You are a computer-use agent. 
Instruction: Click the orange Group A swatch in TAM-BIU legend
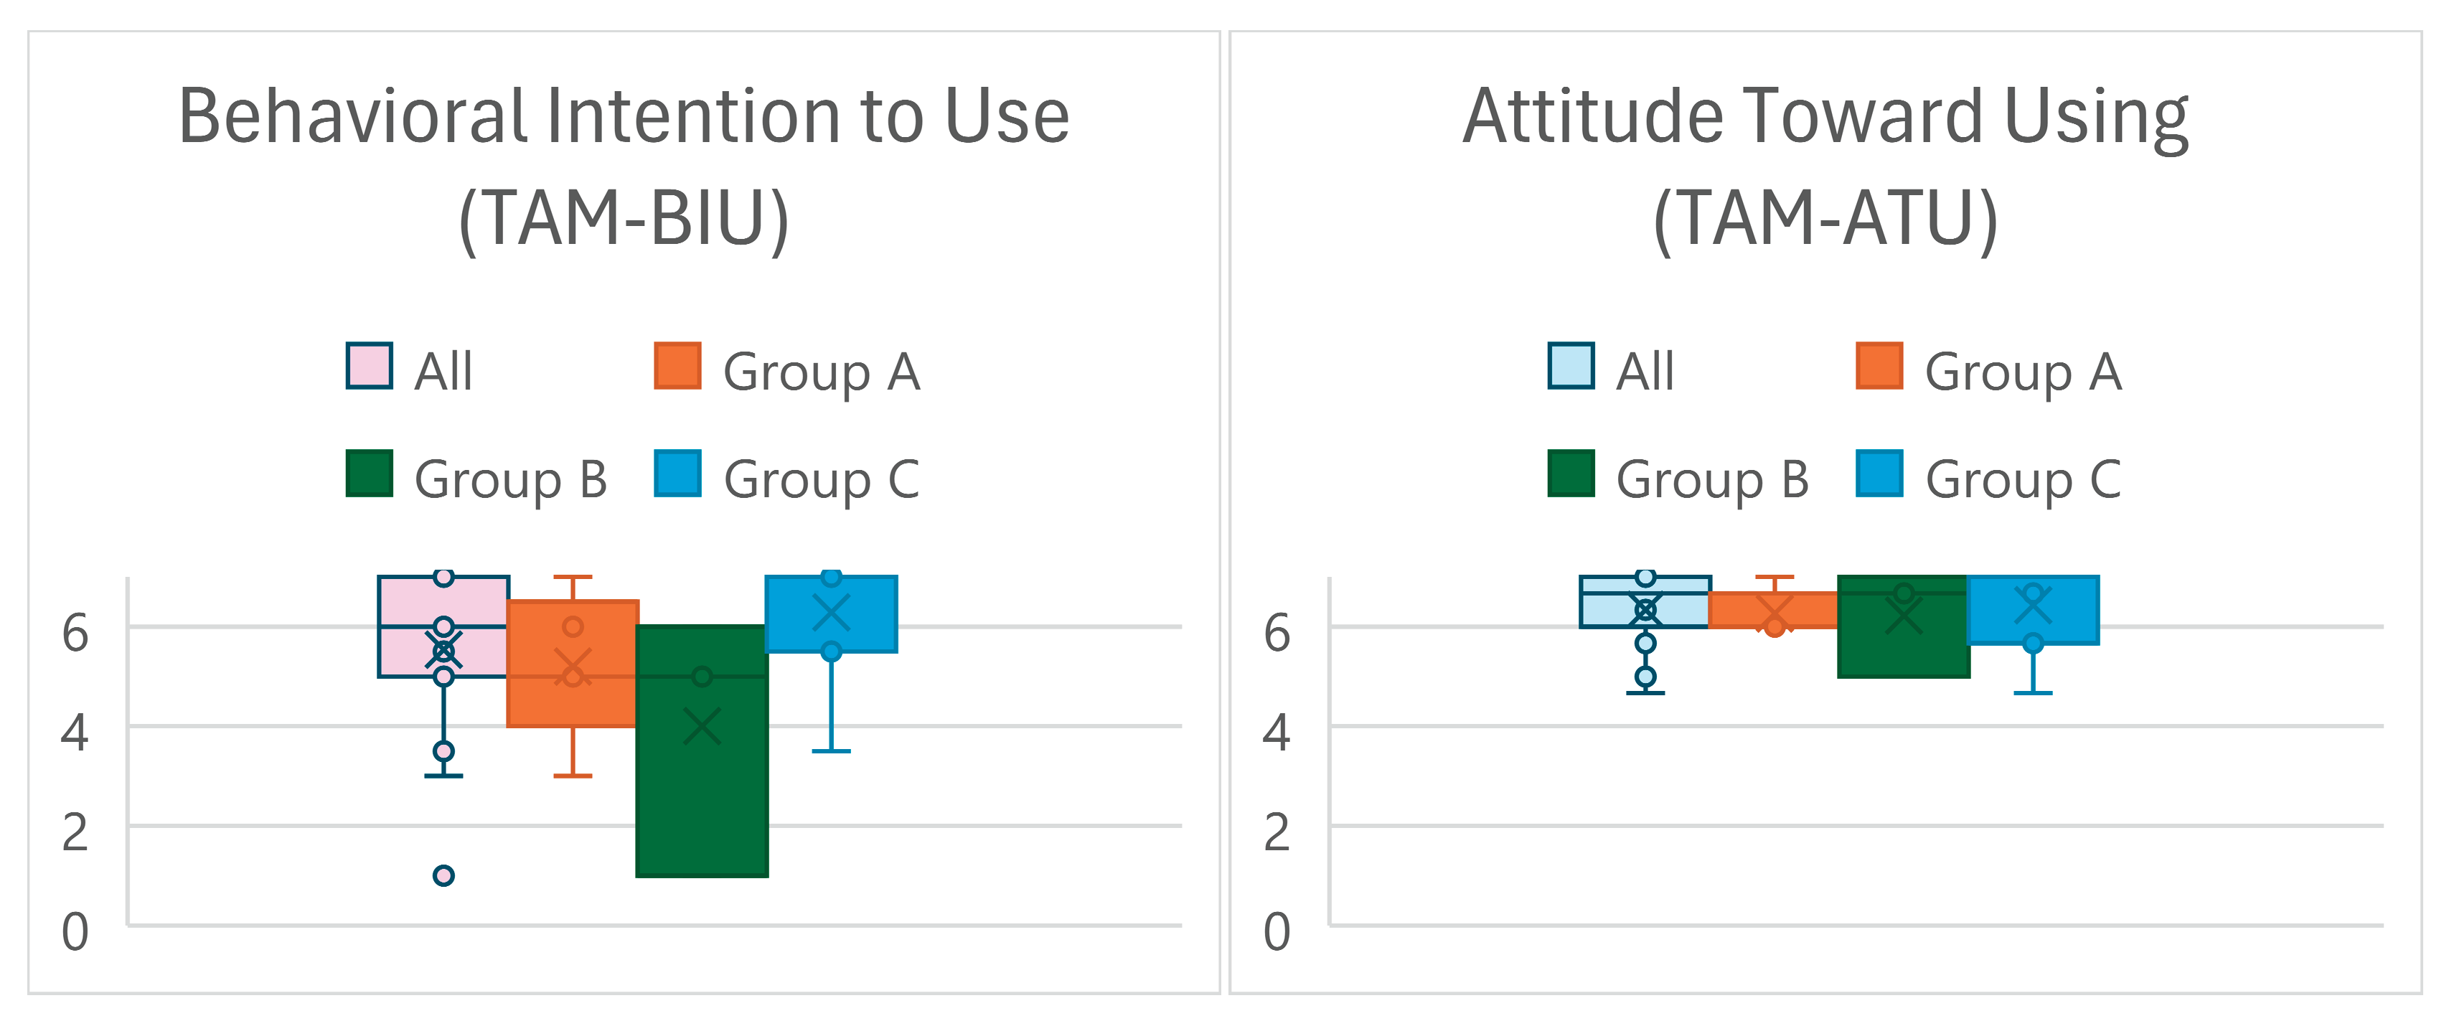tap(677, 366)
